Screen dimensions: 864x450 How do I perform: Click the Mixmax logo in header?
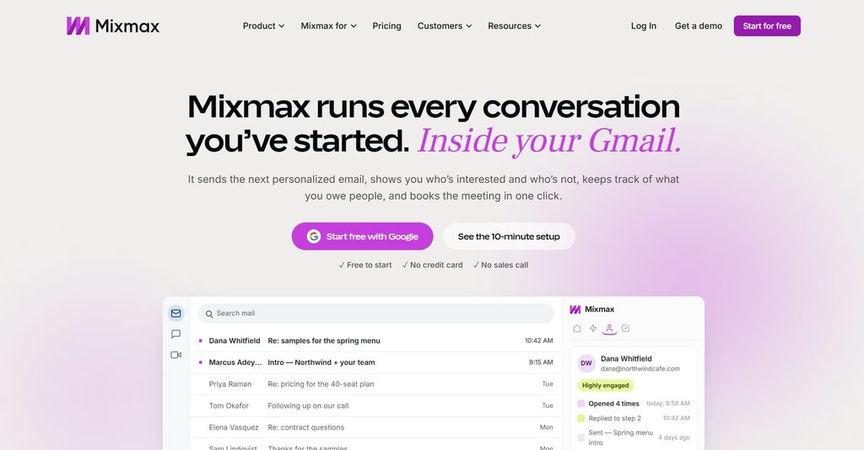(113, 26)
